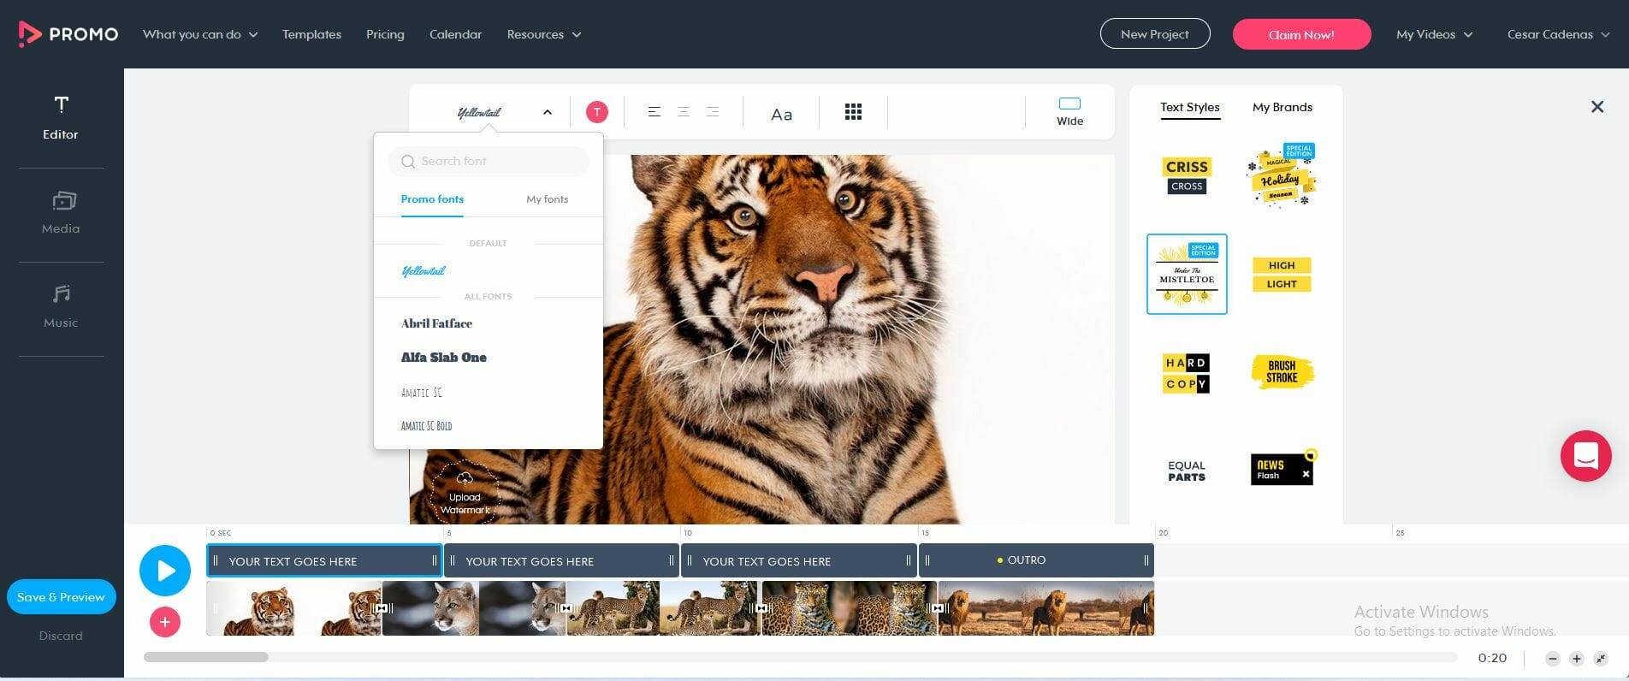Click the timeline horizontal scrollbar

pyautogui.click(x=206, y=657)
